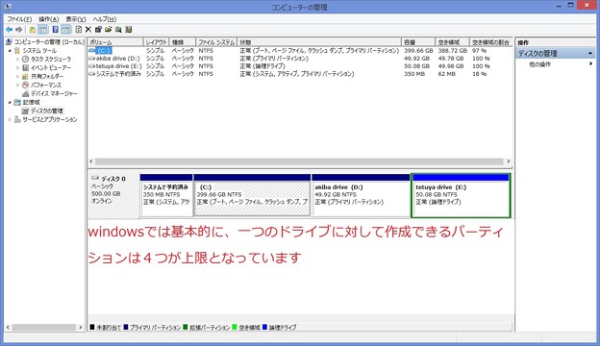Click the ディスクの管理 disk icon in tree
The image size is (600, 346).
coord(26,111)
